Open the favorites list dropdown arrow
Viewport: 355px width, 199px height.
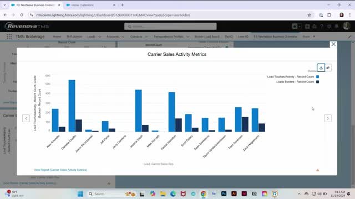click(x=300, y=27)
